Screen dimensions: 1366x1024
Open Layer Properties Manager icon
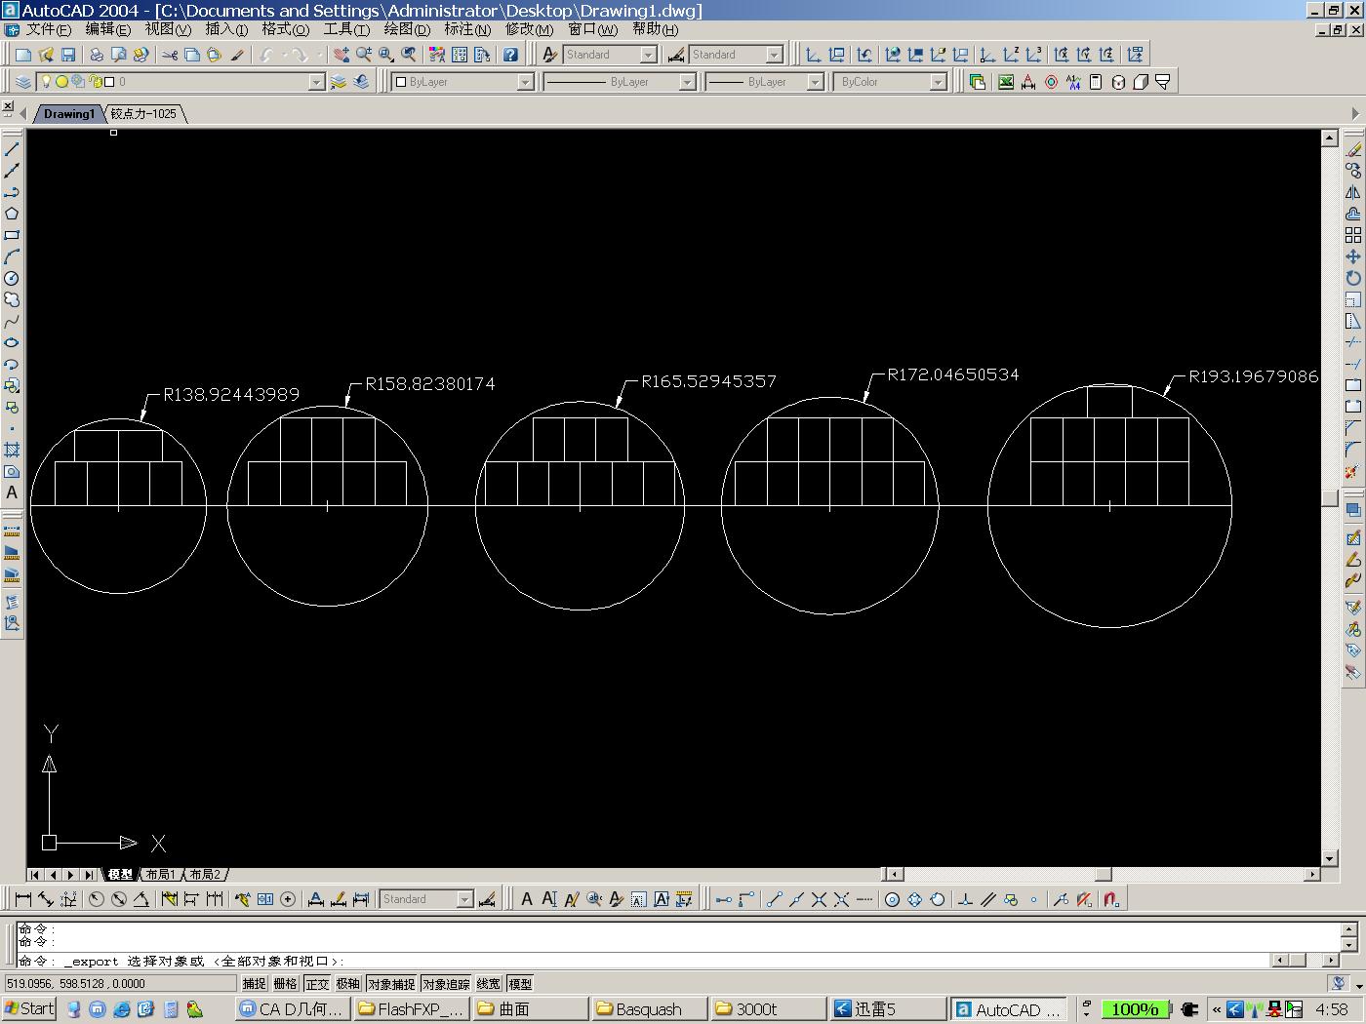pyautogui.click(x=23, y=82)
